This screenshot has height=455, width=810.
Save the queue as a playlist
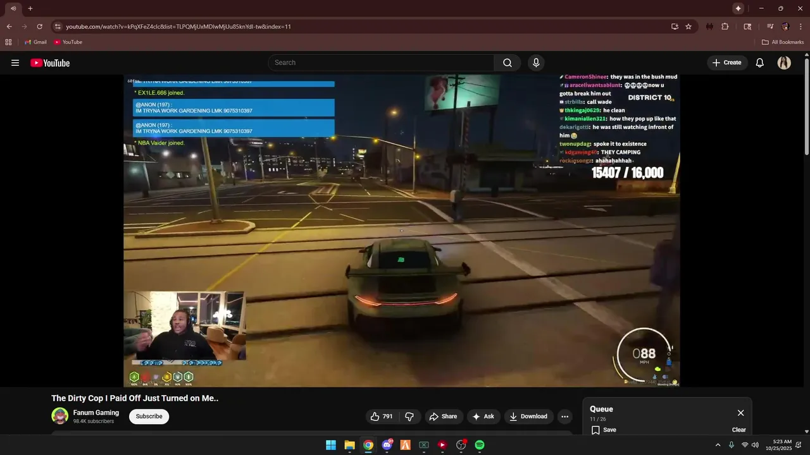[x=604, y=430]
